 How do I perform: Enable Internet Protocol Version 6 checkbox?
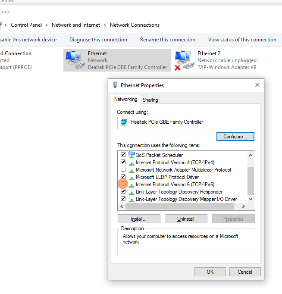tap(123, 185)
